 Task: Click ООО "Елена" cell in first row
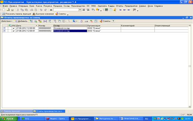point(104,28)
